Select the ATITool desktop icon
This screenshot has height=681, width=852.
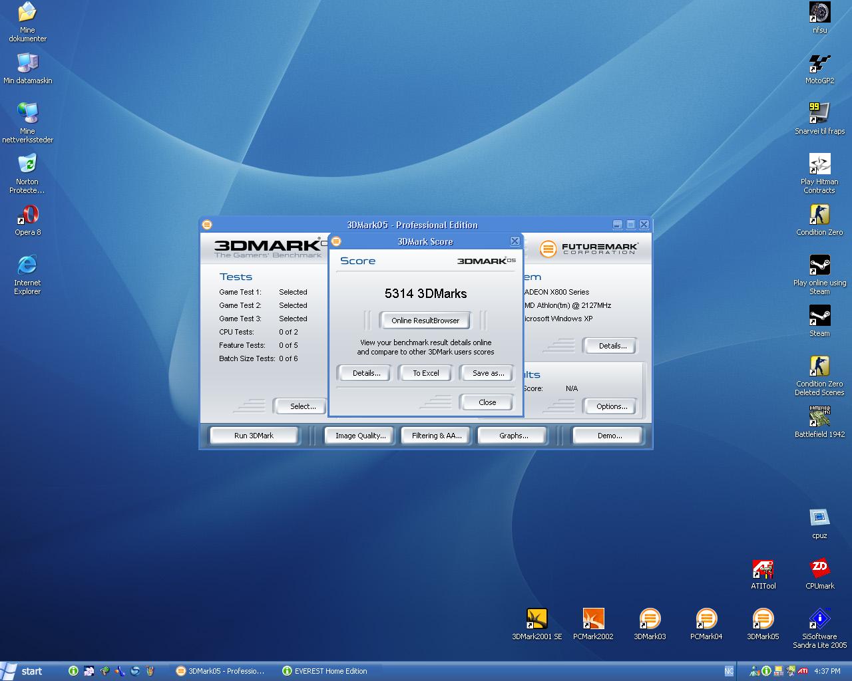pyautogui.click(x=763, y=569)
